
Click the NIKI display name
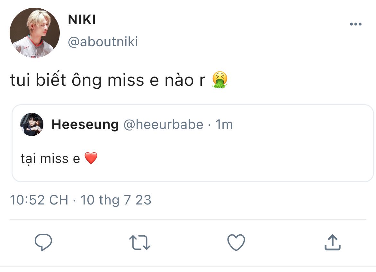pos(82,20)
